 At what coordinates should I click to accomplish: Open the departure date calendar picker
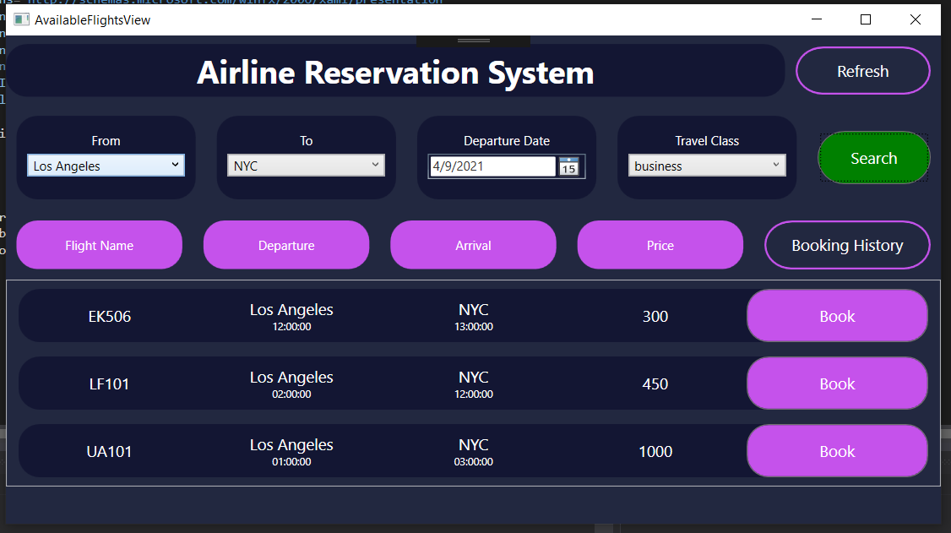click(x=568, y=166)
